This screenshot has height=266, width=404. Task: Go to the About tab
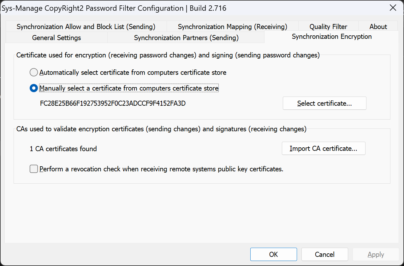(378, 27)
